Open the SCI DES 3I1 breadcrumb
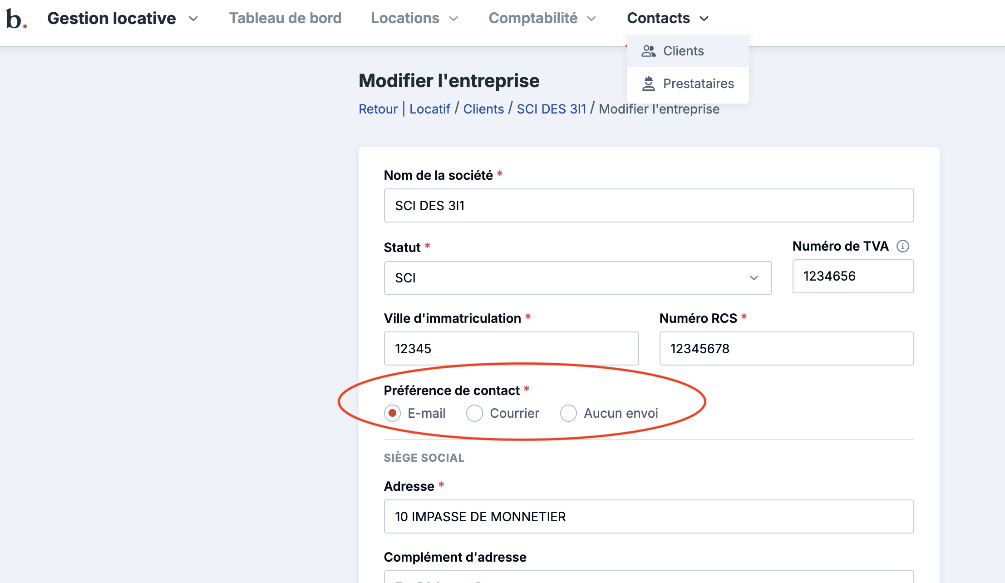Viewport: 1005px width, 583px height. [x=551, y=109]
